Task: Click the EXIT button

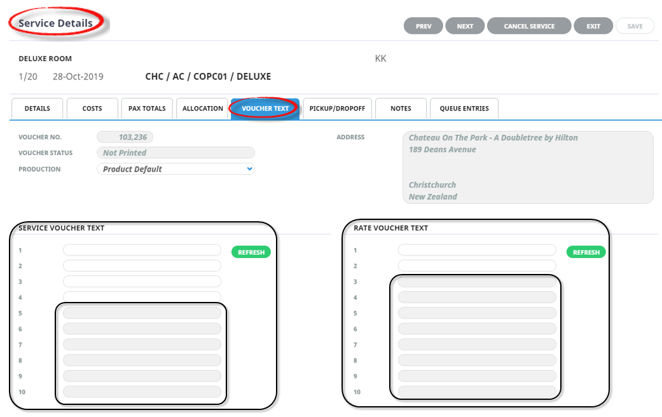Action: (x=593, y=26)
